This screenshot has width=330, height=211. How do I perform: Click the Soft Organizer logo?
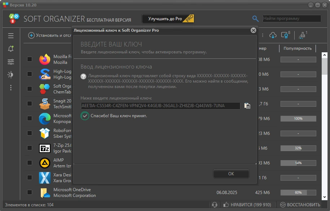coord(14,18)
